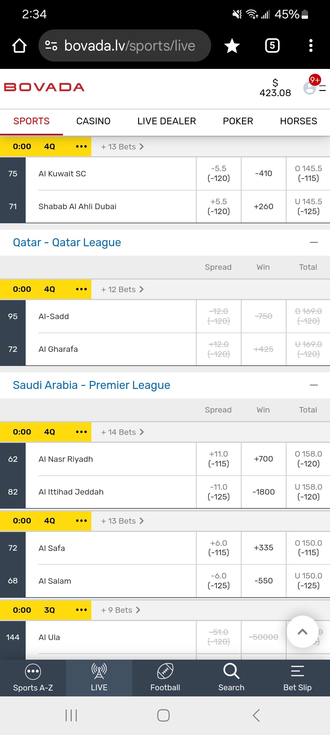The image size is (330, 735).
Task: Open the Qatar - Qatar League link
Action: [x=67, y=243]
